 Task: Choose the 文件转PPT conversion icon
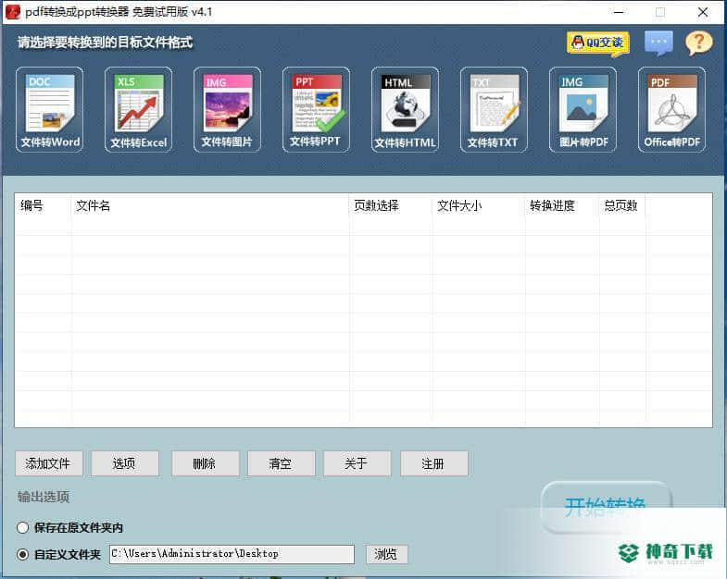(x=316, y=110)
